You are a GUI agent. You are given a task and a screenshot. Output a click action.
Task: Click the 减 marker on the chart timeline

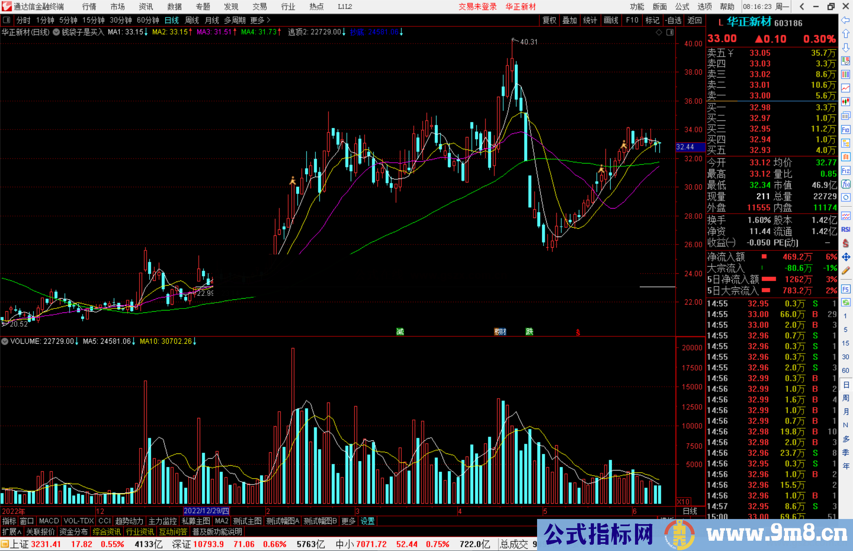click(400, 331)
